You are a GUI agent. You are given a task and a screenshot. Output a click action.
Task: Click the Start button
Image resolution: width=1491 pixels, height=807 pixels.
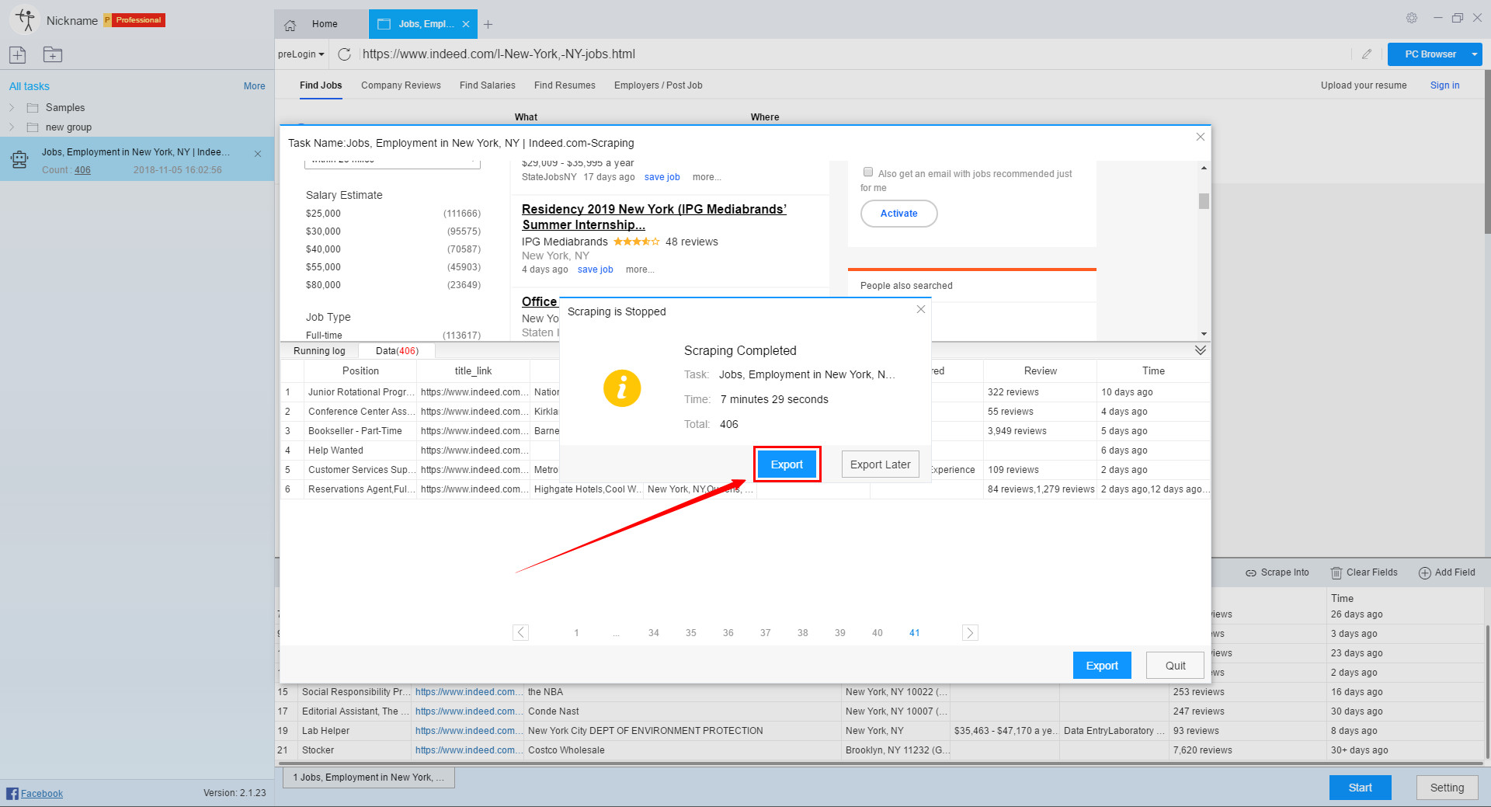1360,788
